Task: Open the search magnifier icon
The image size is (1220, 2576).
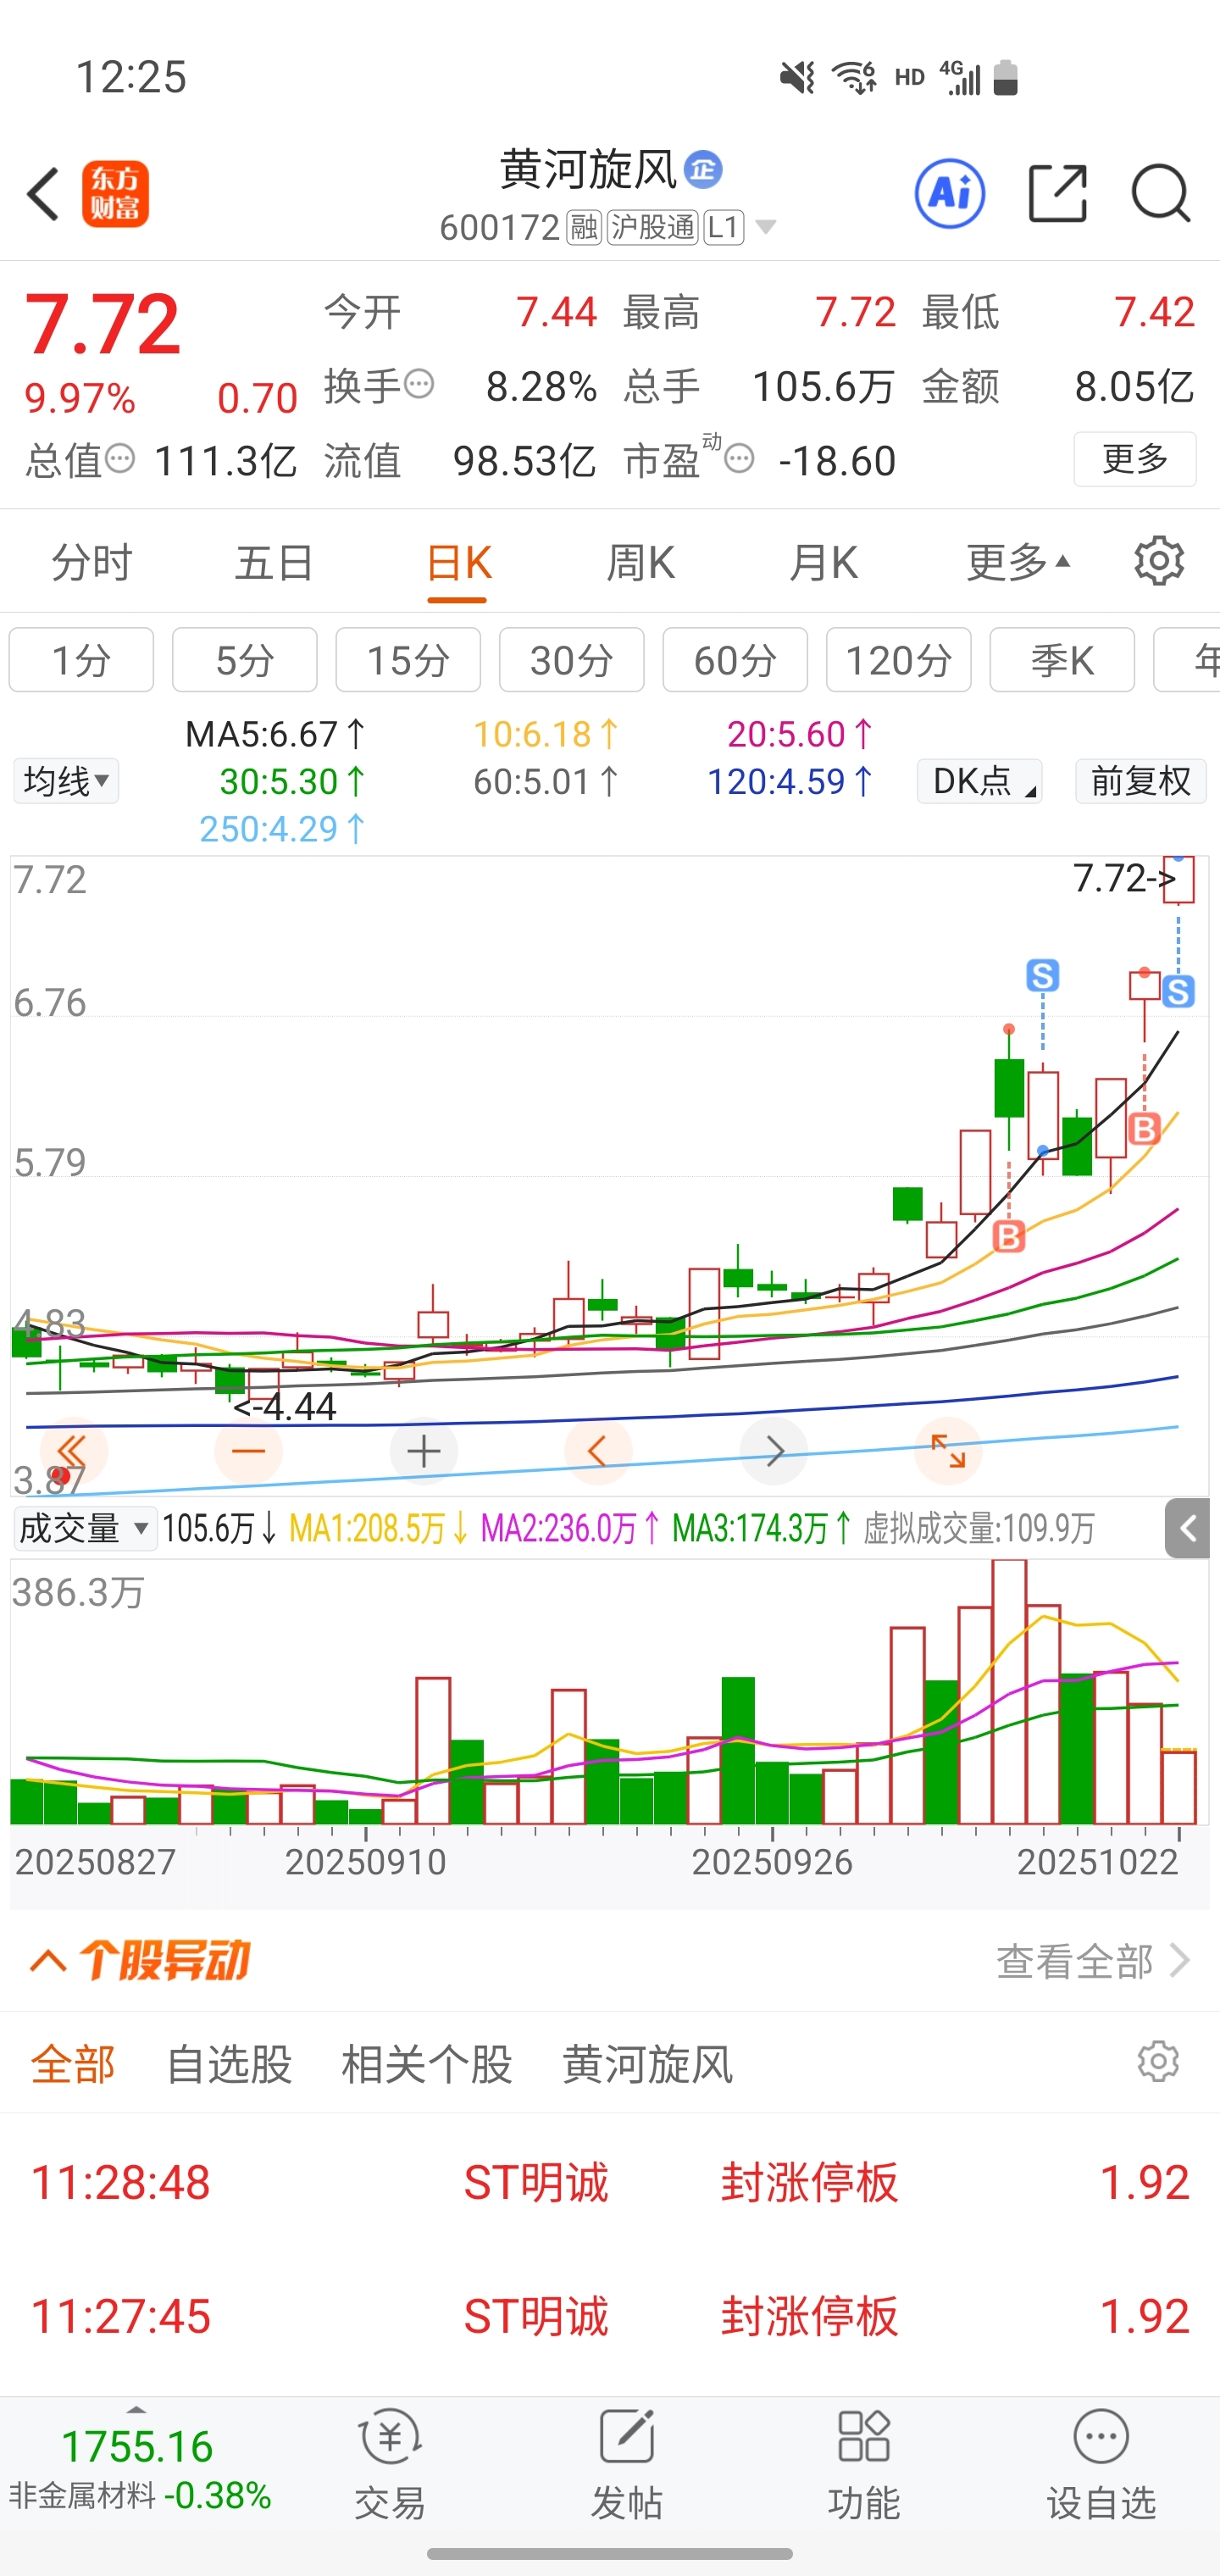Action: [1160, 193]
